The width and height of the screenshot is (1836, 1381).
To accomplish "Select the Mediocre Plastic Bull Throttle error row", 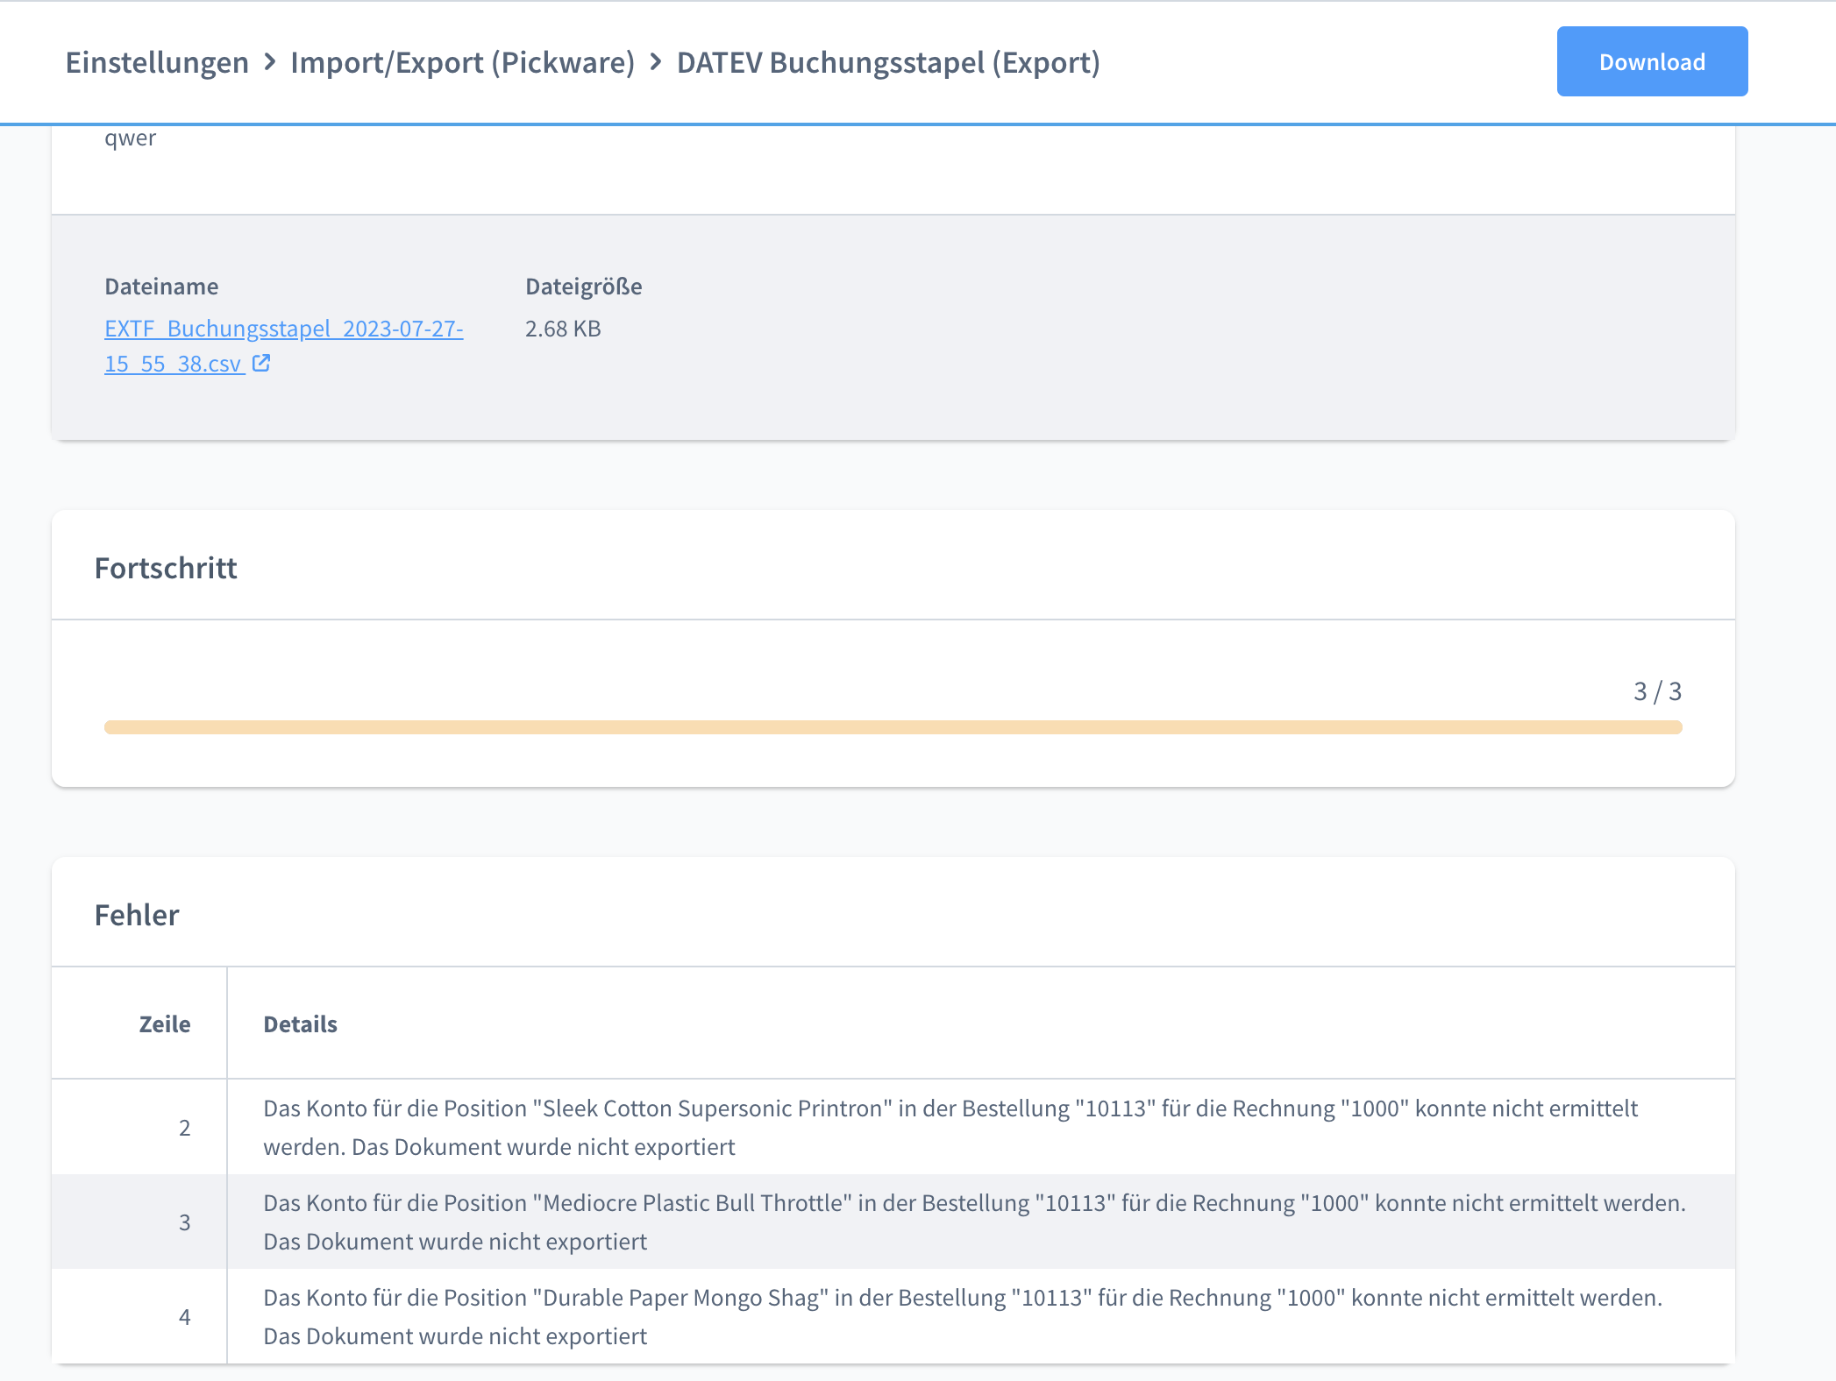I will pyautogui.click(x=973, y=1222).
